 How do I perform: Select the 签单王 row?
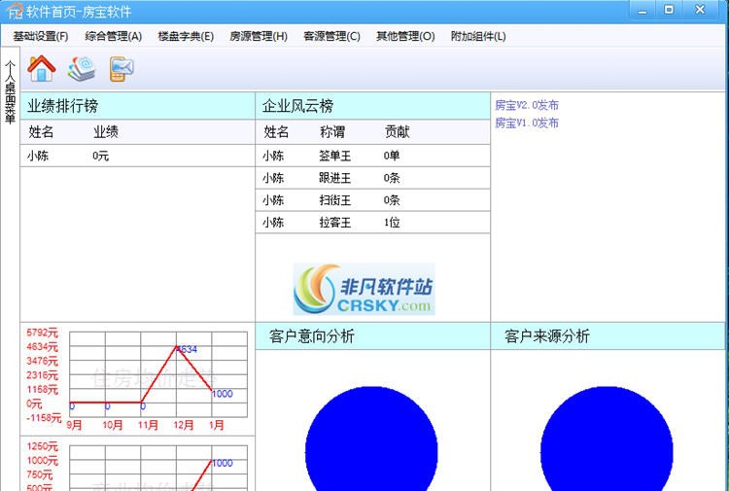[x=373, y=156]
